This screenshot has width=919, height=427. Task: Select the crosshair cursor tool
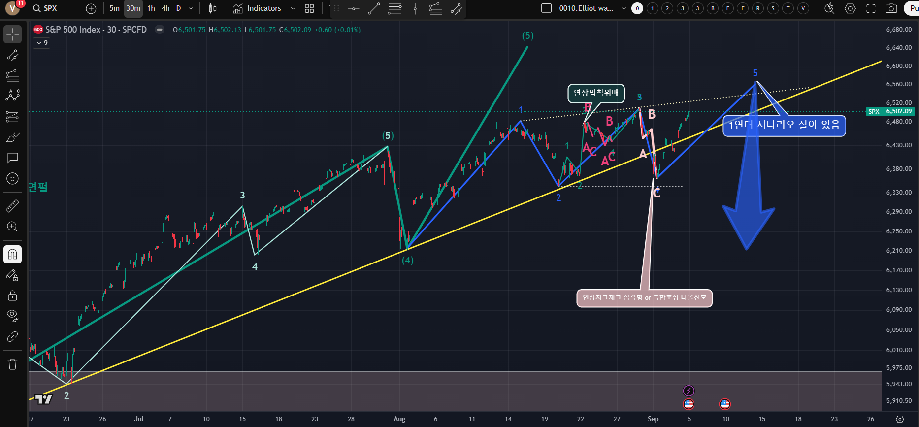pos(12,34)
